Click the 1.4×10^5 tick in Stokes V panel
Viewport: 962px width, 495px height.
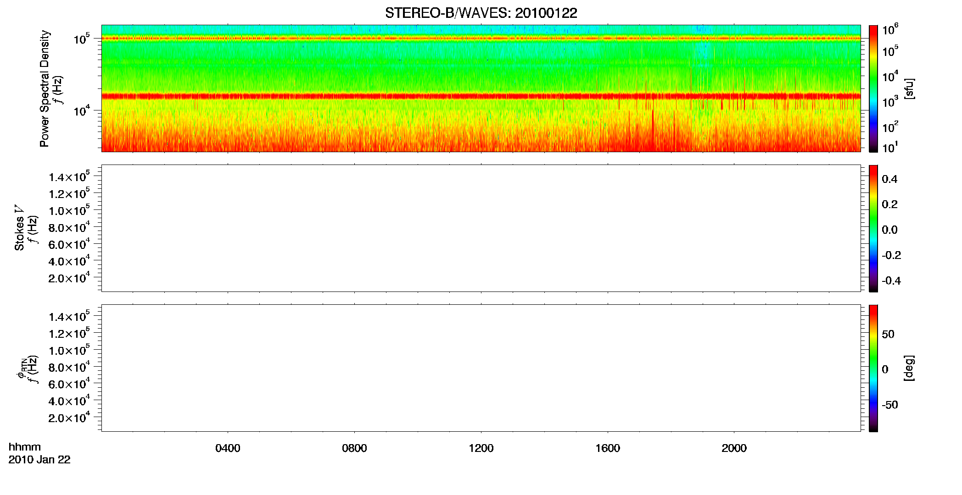[x=69, y=176]
